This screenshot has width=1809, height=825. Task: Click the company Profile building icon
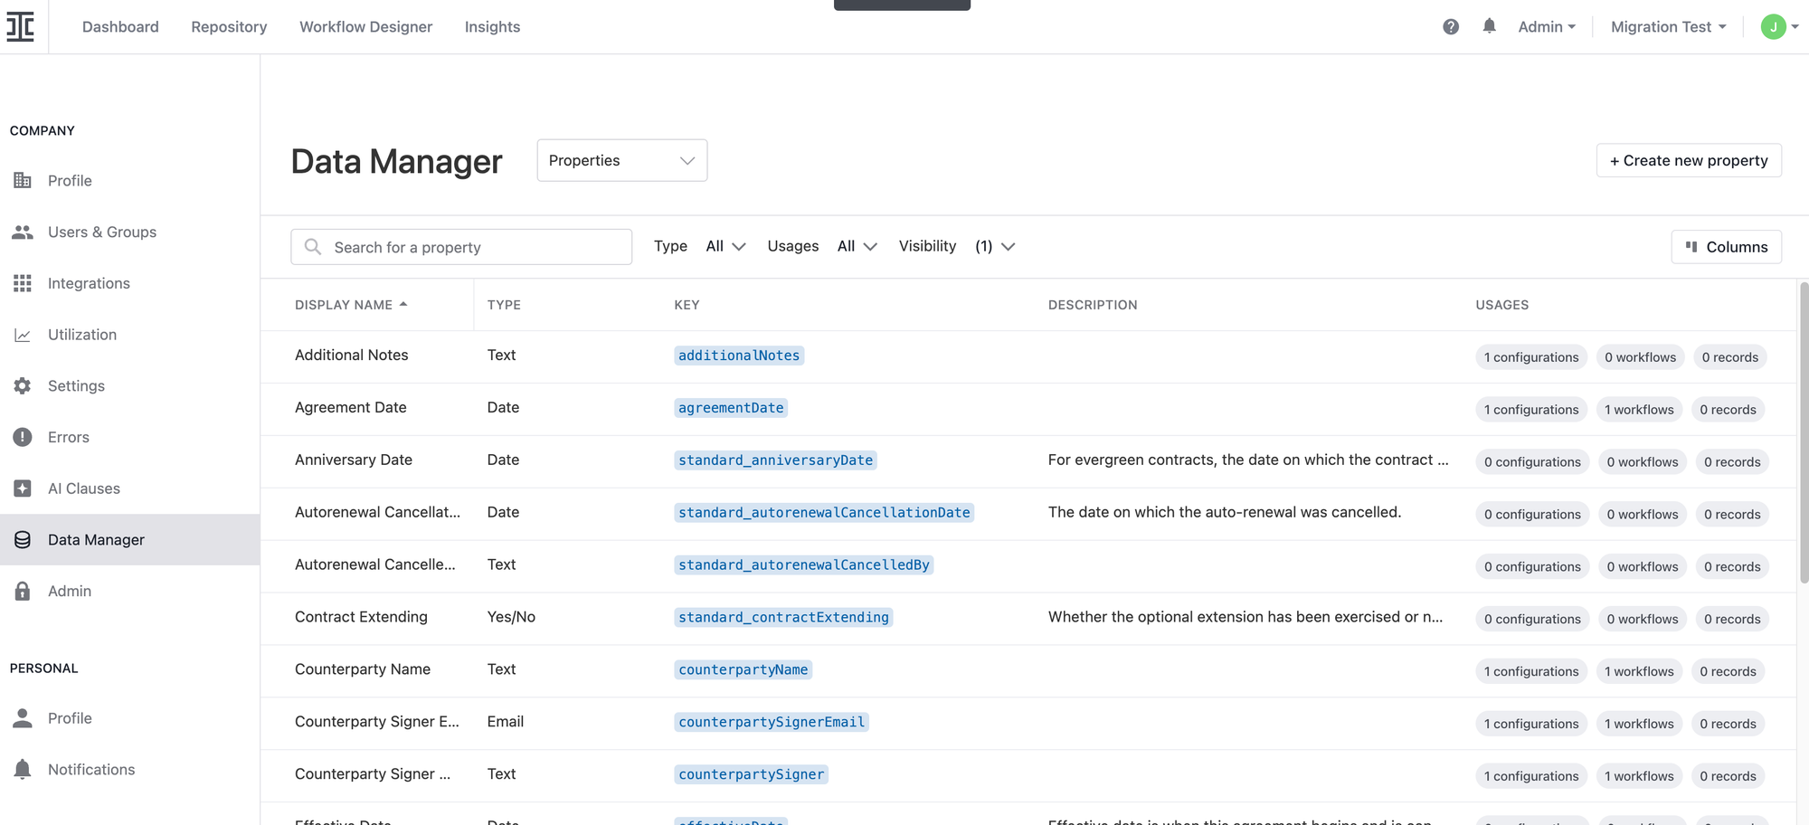[23, 180]
